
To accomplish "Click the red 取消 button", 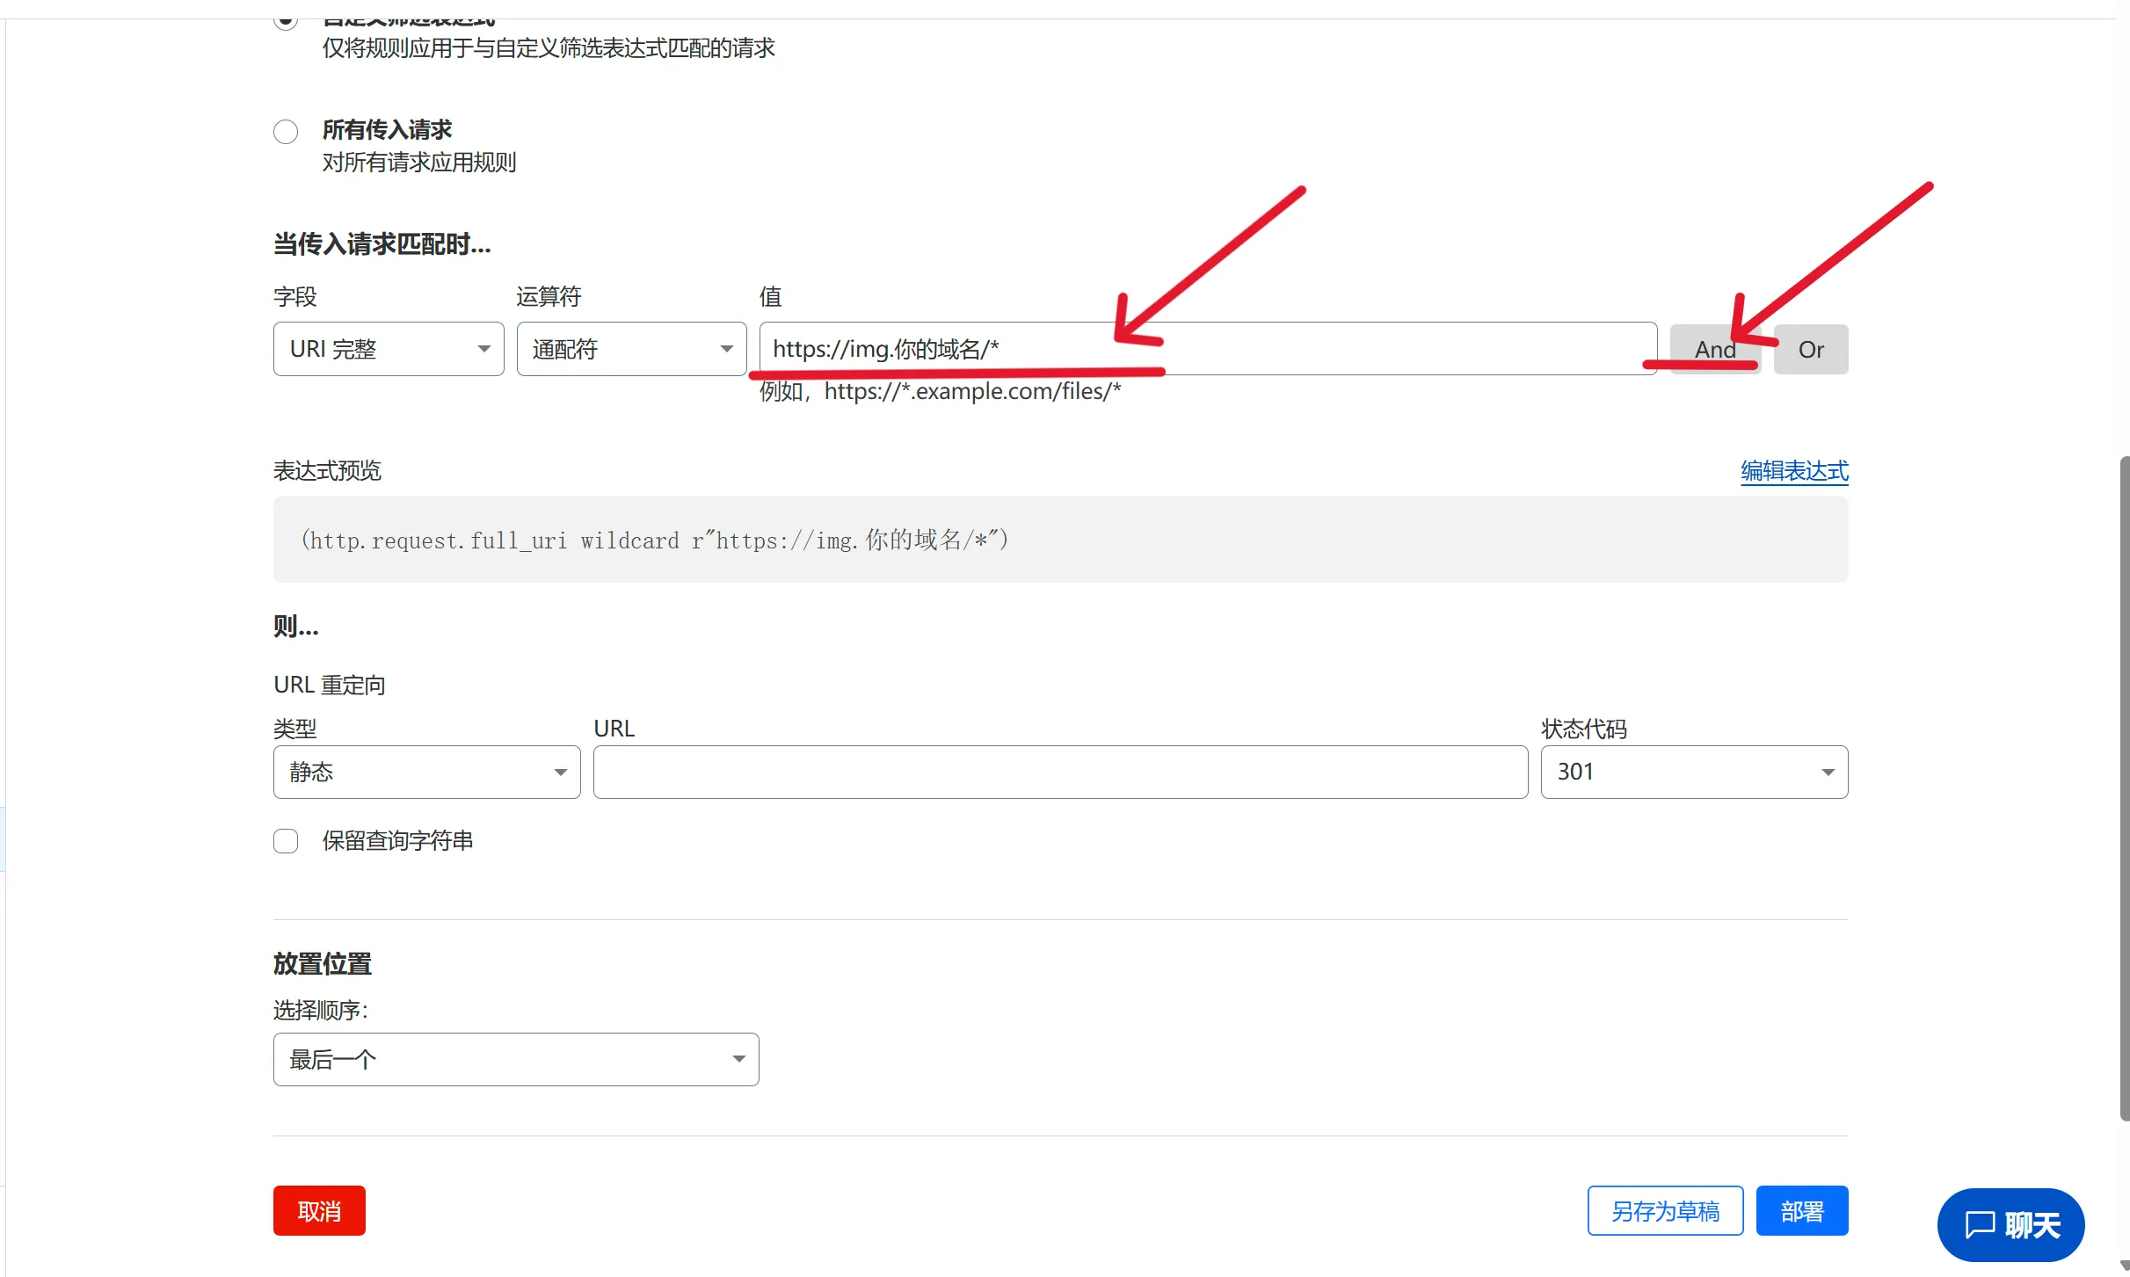I will pyautogui.click(x=319, y=1211).
